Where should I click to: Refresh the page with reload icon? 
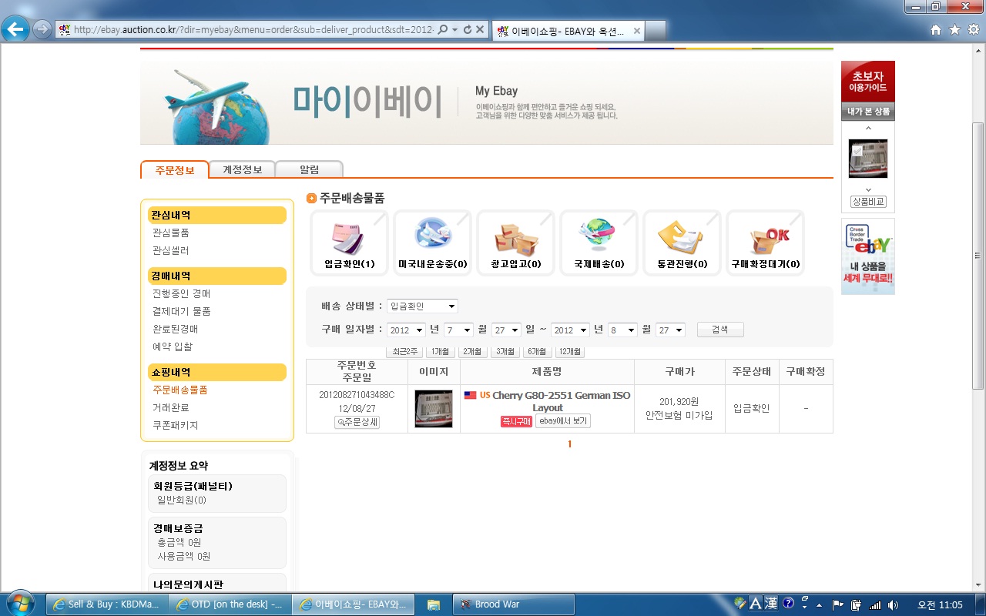[467, 29]
